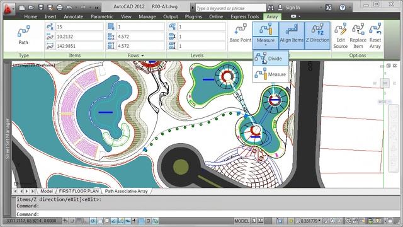
Task: Switch to the Model layout tab
Action: (47, 191)
